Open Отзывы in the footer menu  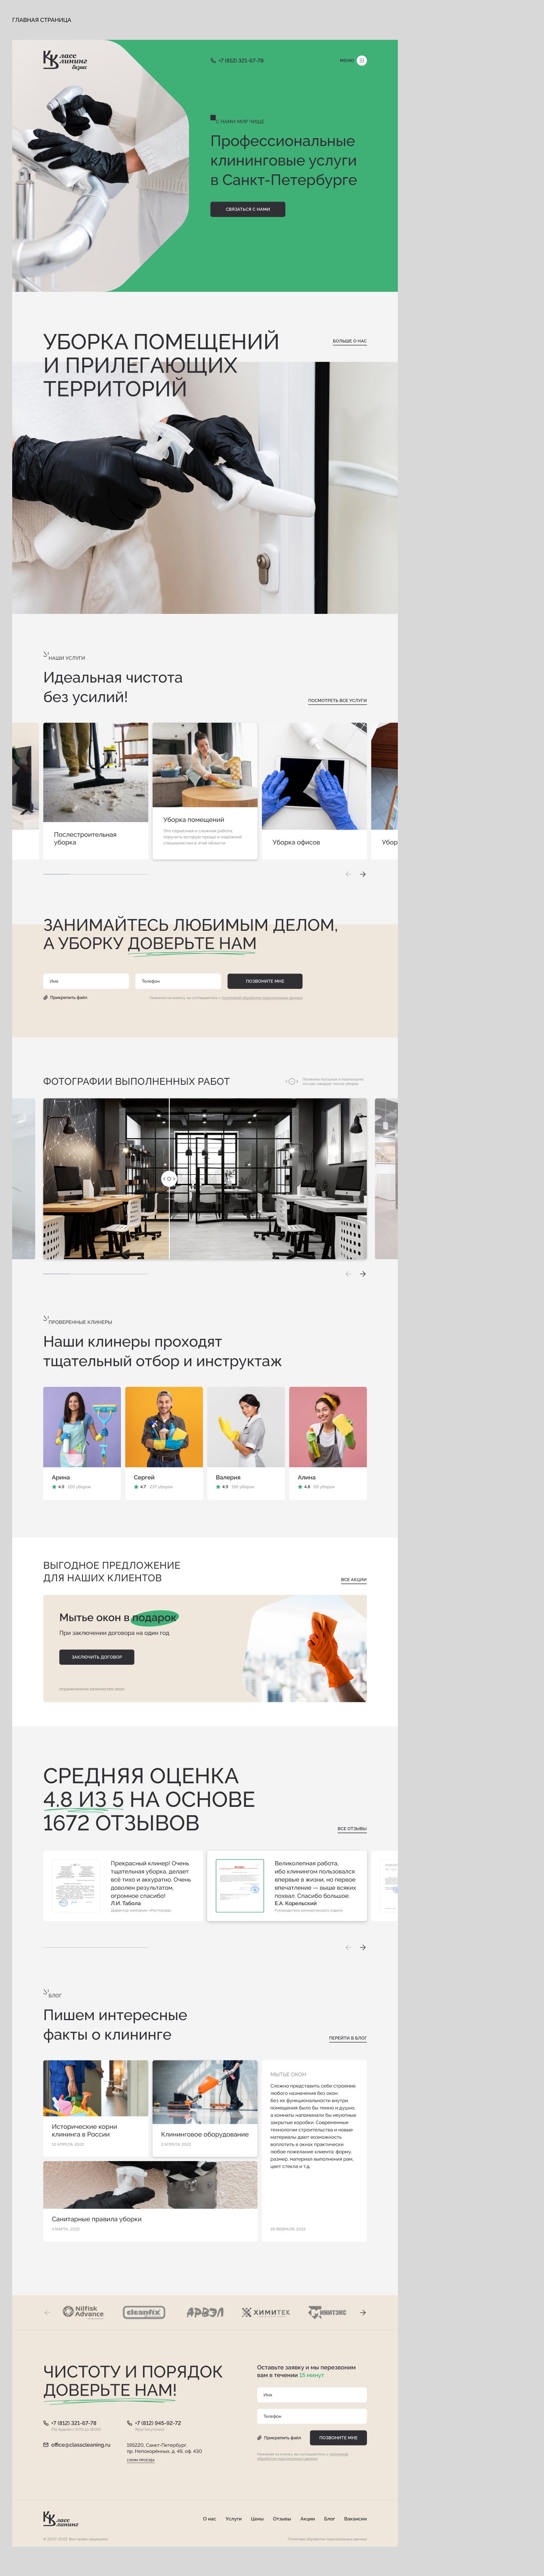pos(282,2519)
